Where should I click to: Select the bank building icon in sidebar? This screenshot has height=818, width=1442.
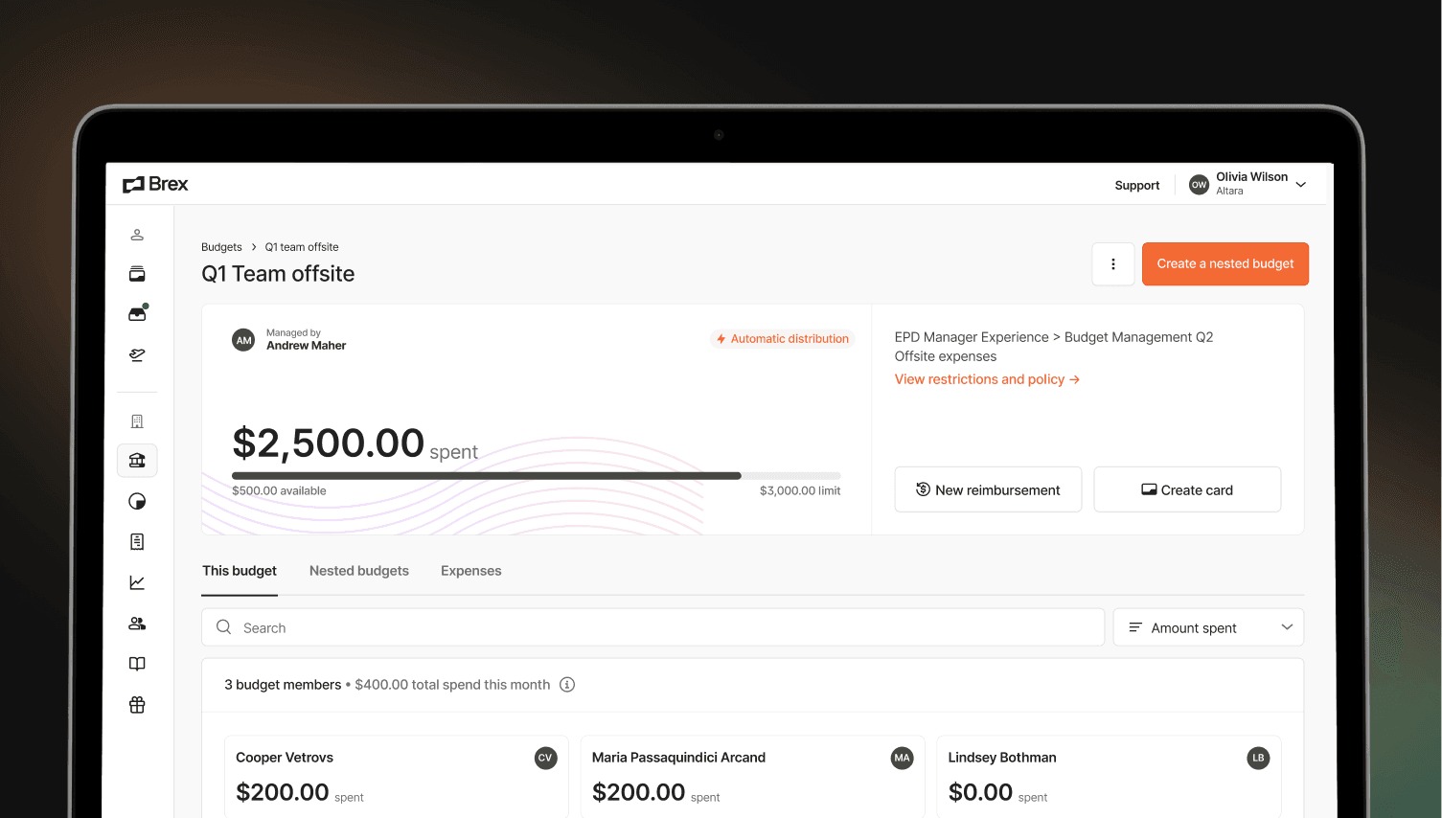[137, 461]
